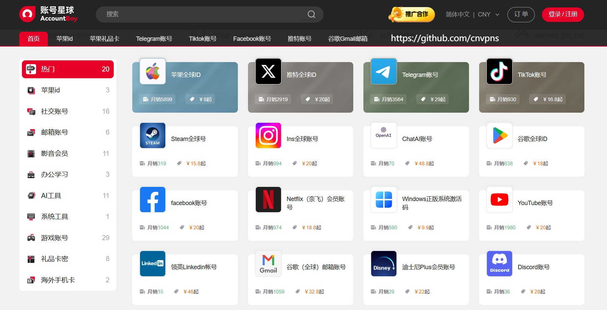Click the 迪士尼Plus会员账号 title
This screenshot has width=607, height=310.
(429, 267)
